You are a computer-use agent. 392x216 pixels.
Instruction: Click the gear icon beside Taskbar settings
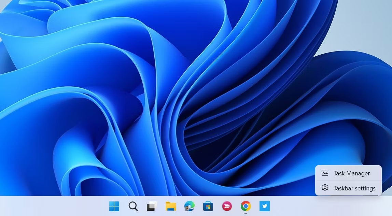click(x=324, y=188)
